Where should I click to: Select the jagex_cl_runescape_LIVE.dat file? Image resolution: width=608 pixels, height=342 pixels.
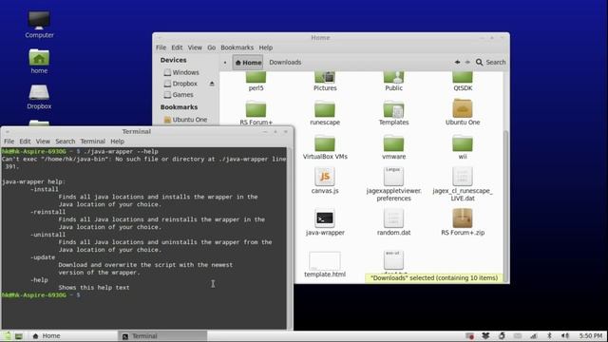tap(463, 184)
